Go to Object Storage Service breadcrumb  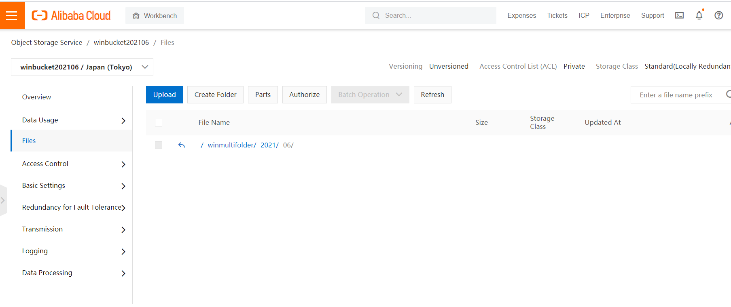47,42
